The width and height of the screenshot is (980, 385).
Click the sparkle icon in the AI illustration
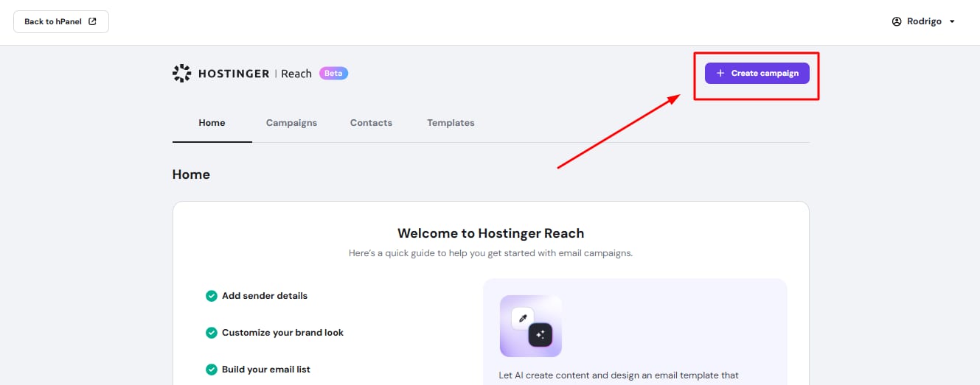tap(540, 335)
